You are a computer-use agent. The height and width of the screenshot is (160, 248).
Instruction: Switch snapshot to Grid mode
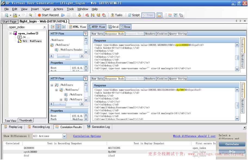pyautogui.click(x=113, y=27)
